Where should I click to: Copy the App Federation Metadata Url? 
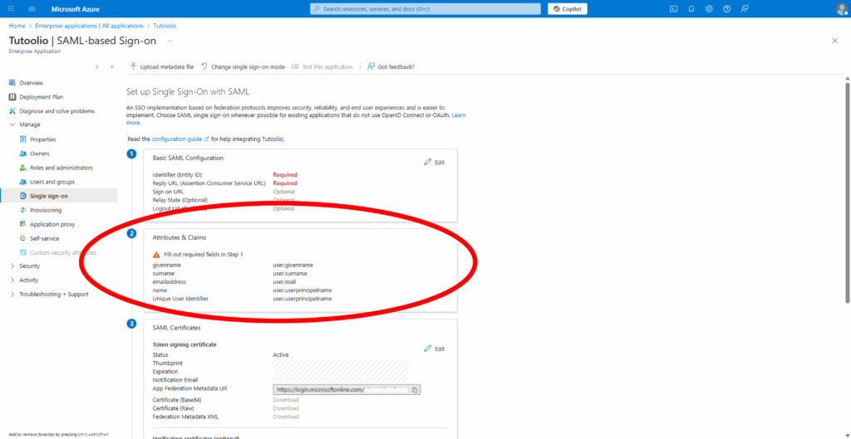pos(416,389)
